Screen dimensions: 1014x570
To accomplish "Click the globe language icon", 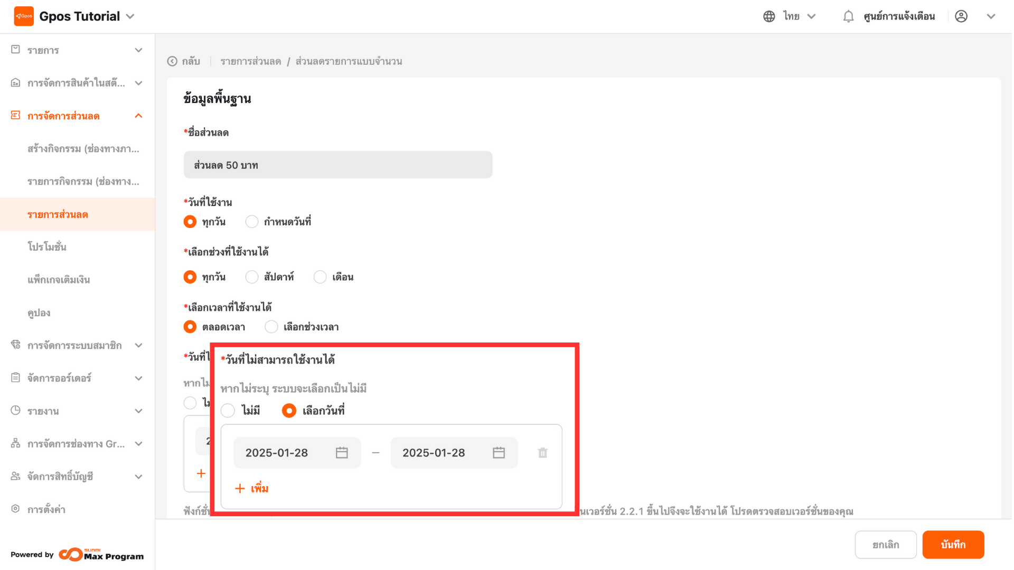I will pyautogui.click(x=769, y=16).
